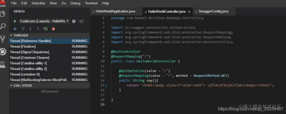Click the package declaration on line 1
Image resolution: width=286 pixels, height=114 pixels.
pyautogui.click(x=157, y=18)
